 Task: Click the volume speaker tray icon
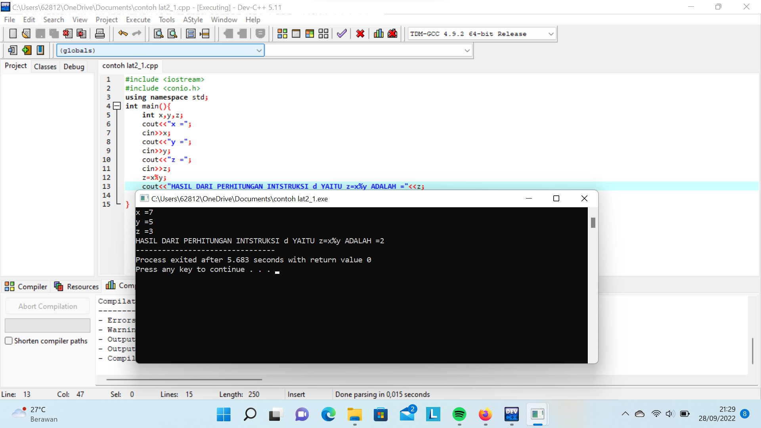pyautogui.click(x=670, y=414)
